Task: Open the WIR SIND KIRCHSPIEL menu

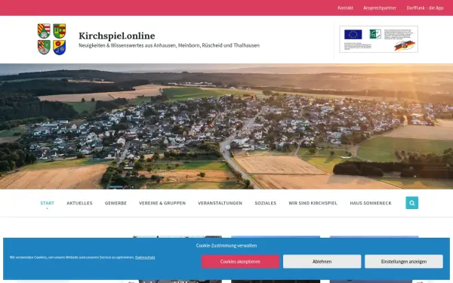Action: (x=313, y=203)
